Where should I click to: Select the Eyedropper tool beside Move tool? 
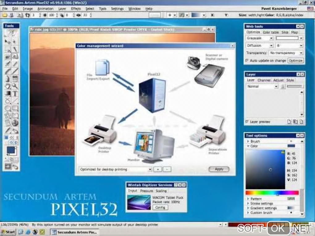click(15, 42)
